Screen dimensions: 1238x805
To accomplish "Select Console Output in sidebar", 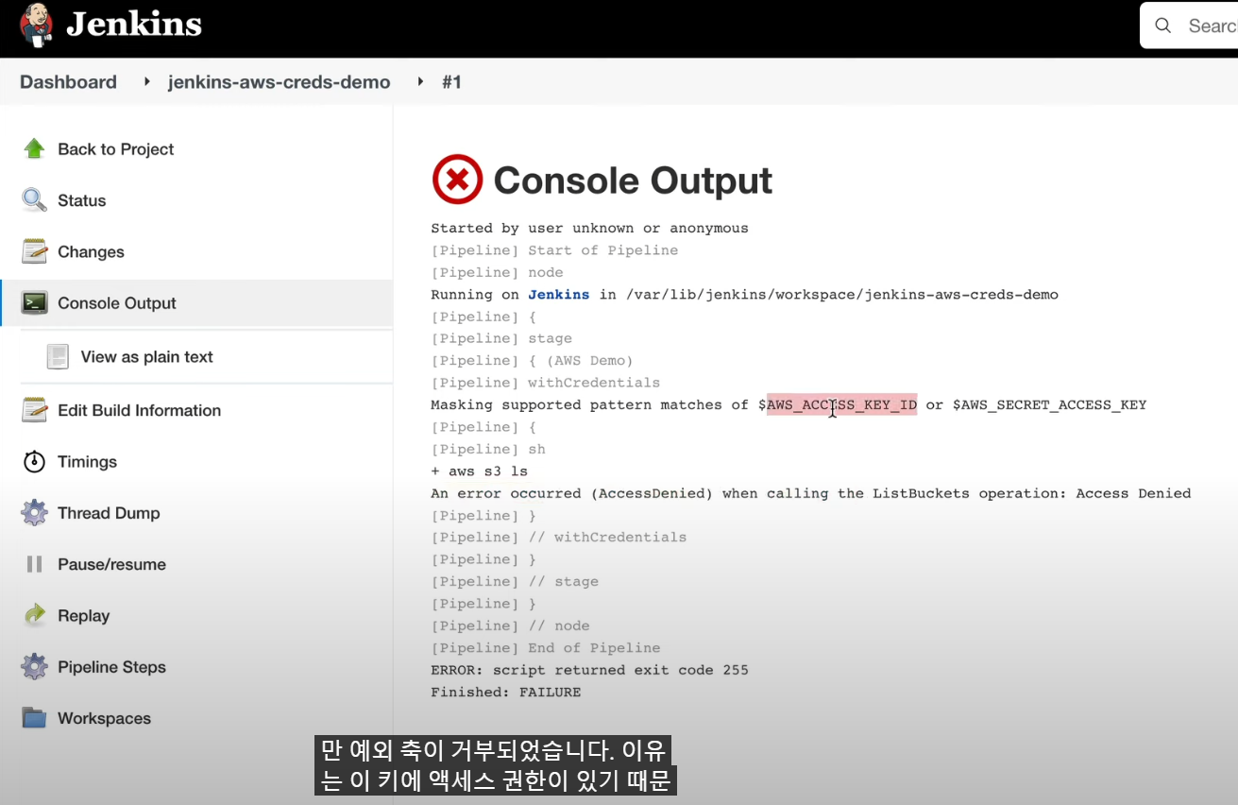I will 117,303.
